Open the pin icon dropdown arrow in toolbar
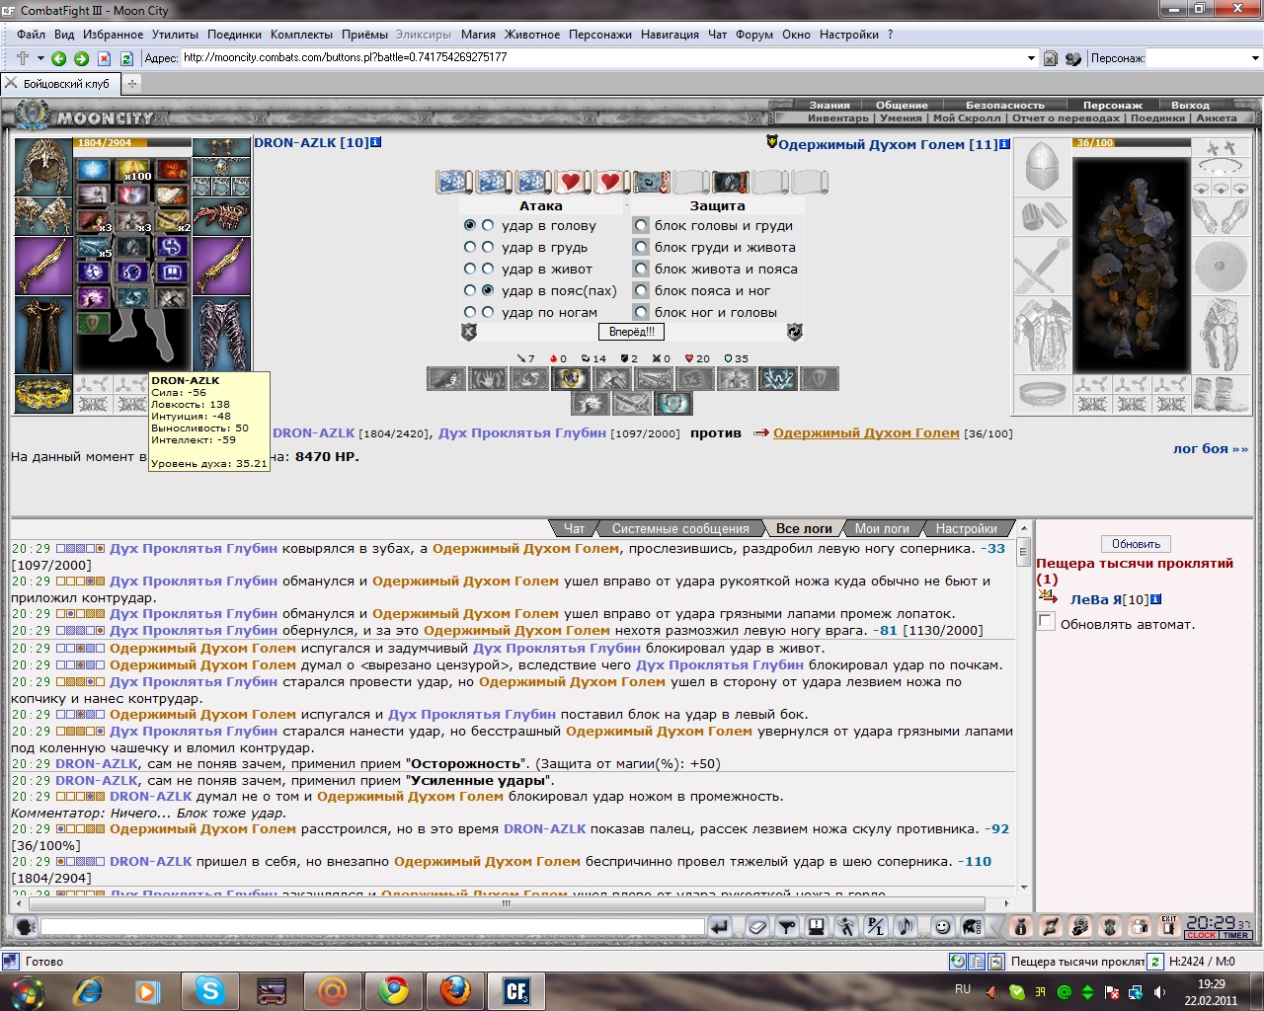 [40, 58]
